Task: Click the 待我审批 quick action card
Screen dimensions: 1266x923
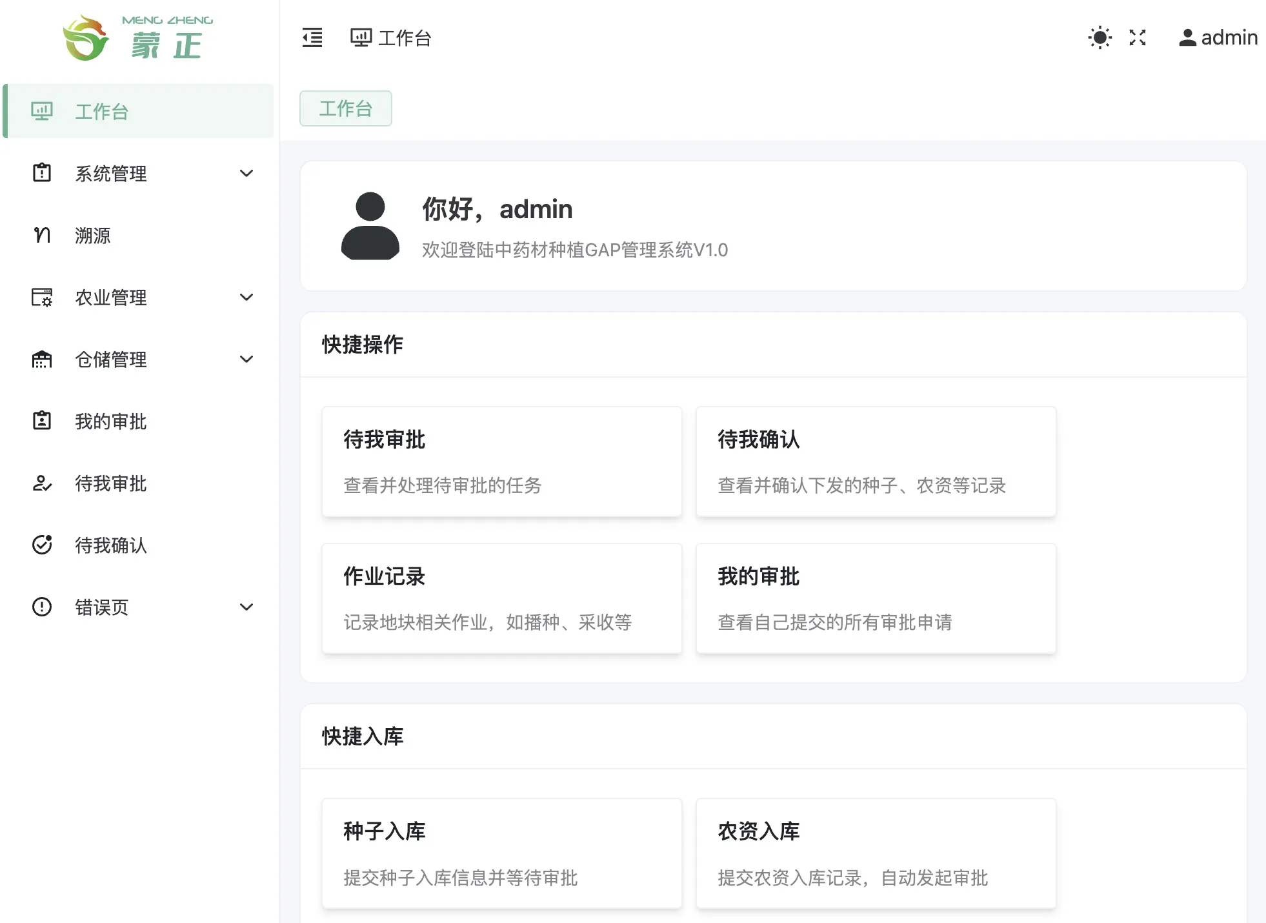Action: (502, 461)
